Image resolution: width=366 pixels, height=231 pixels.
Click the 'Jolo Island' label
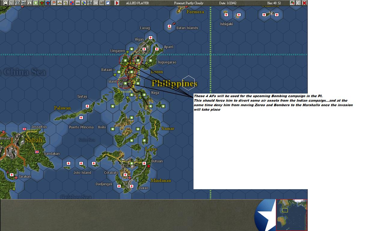82,173
